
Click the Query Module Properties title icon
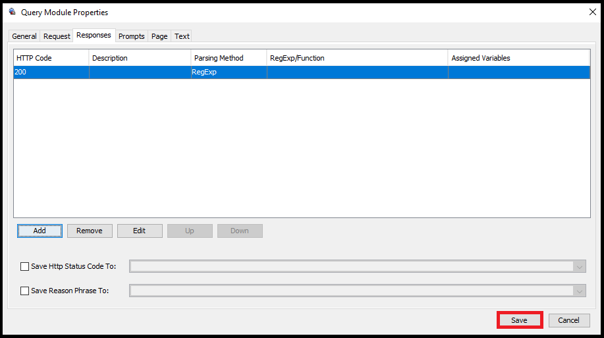pyautogui.click(x=13, y=12)
